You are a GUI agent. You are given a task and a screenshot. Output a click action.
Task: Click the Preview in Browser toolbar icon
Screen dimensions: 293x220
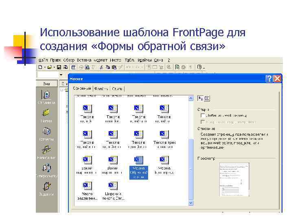(x=87, y=67)
